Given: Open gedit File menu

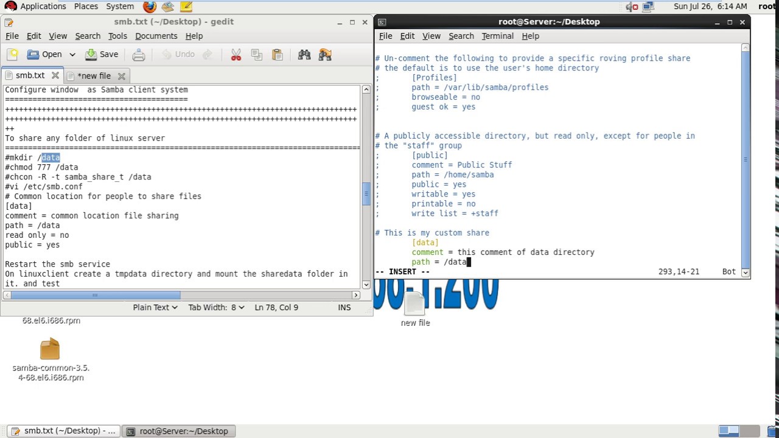Looking at the screenshot, I should 12,36.
